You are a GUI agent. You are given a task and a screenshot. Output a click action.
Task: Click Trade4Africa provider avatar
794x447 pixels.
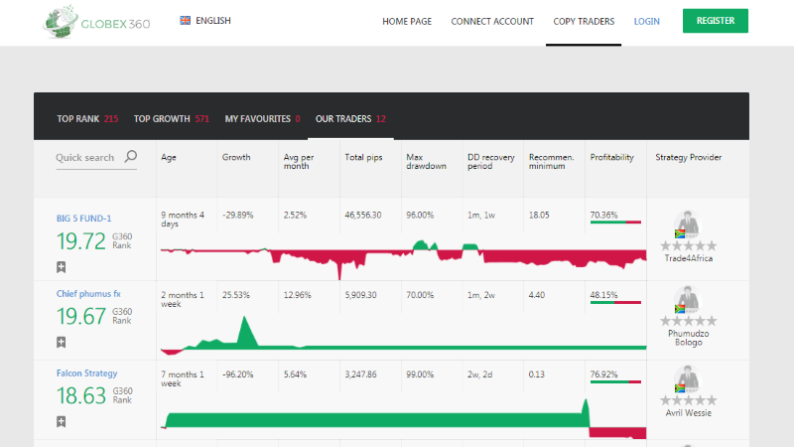pos(687,224)
